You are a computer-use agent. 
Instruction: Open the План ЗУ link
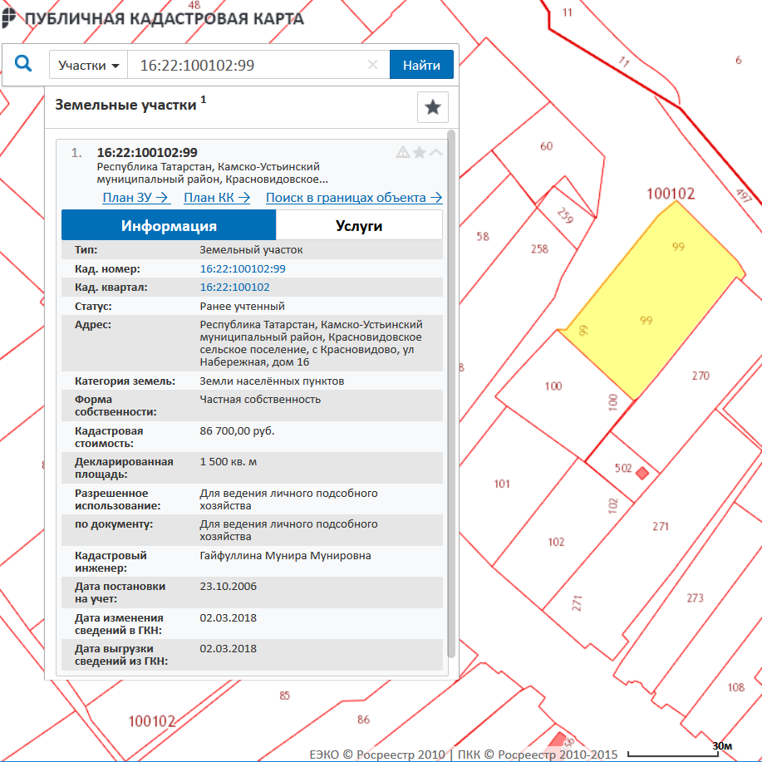click(135, 198)
